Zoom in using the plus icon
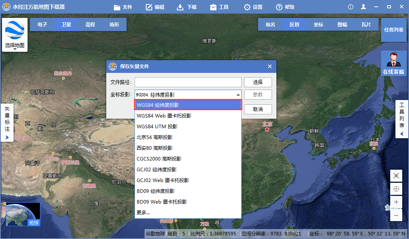Image resolution: width=409 pixels, height=239 pixels. (396, 202)
